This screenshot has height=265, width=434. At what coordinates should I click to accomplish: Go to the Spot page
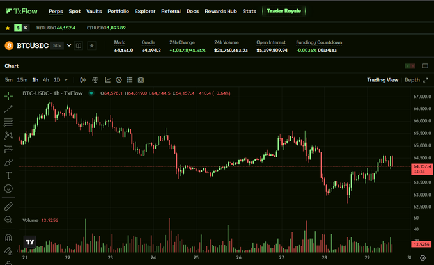point(74,11)
